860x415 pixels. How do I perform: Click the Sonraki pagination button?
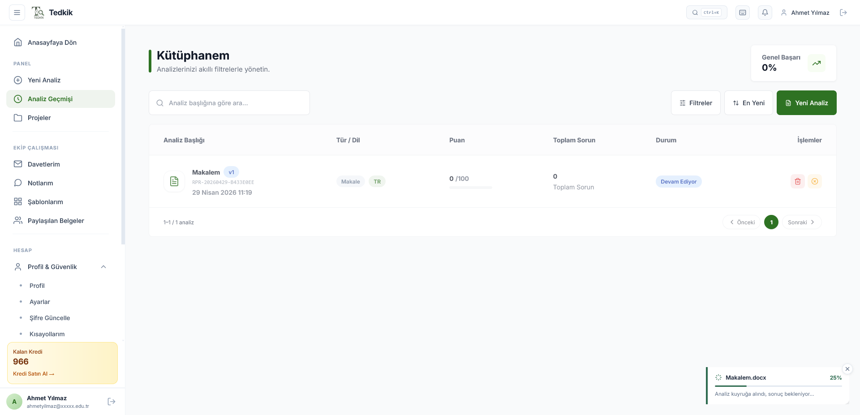pos(802,222)
